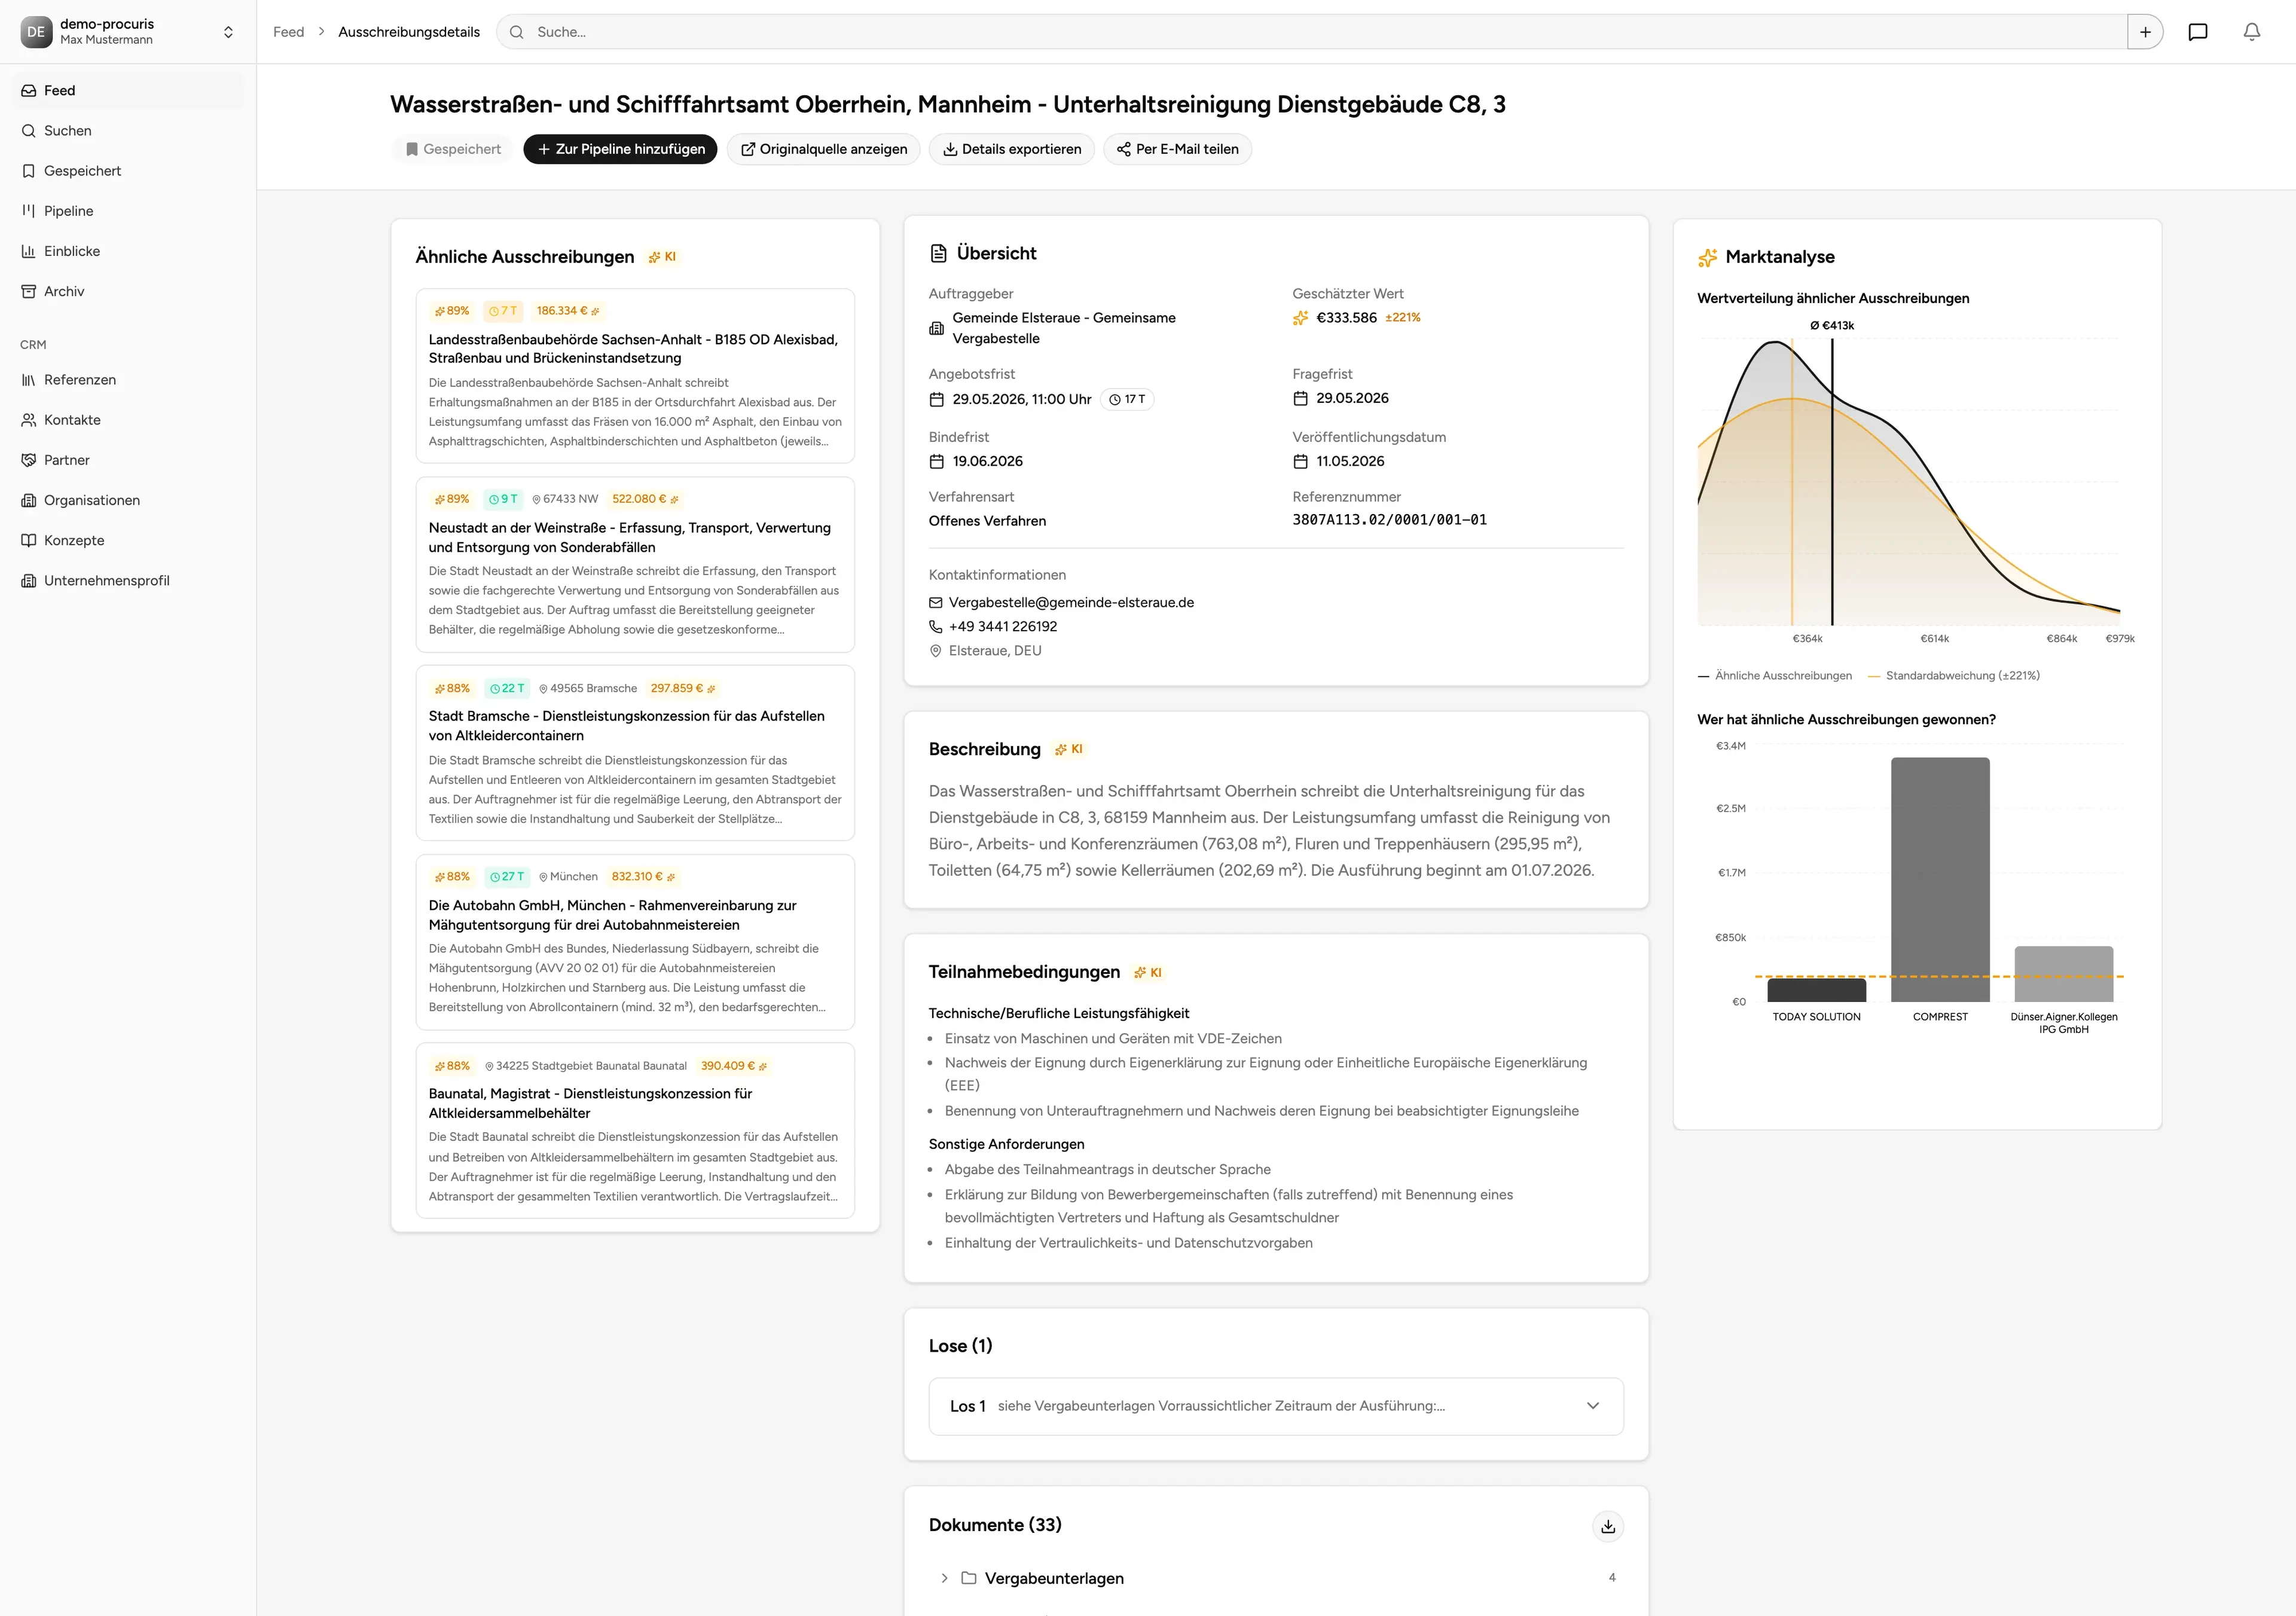Open the chat message icon
2296x1616 pixels.
[2197, 32]
